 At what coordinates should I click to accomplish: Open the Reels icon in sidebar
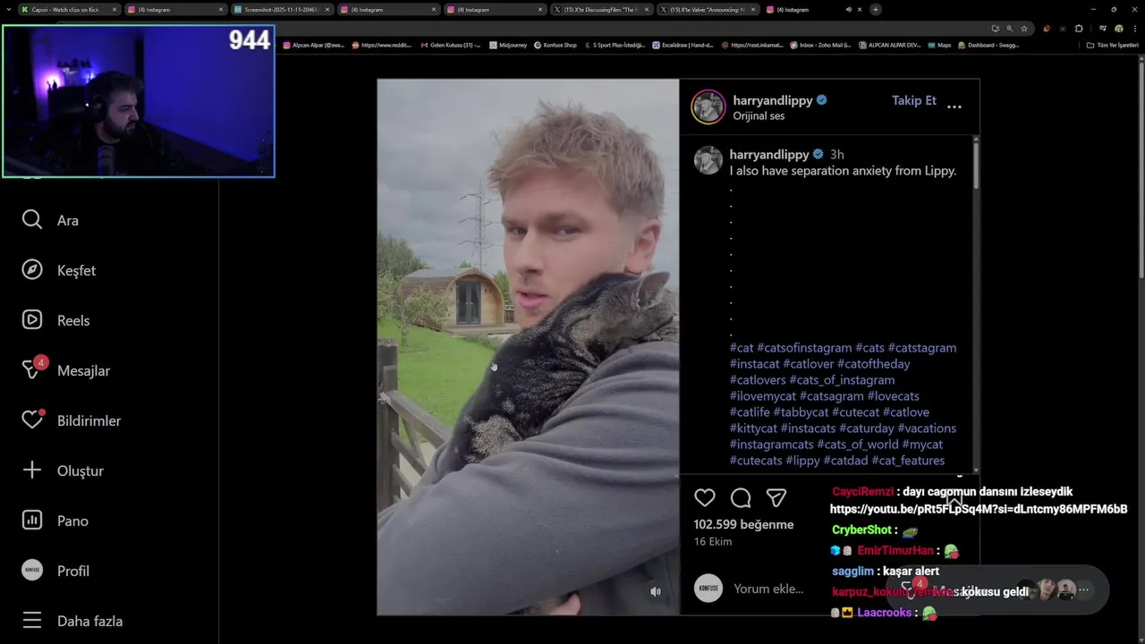tap(32, 320)
